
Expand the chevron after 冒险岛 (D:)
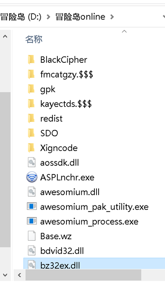click(48, 17)
